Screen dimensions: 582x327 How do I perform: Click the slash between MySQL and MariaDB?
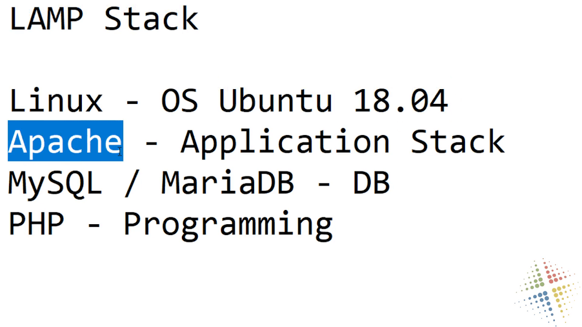coord(132,182)
